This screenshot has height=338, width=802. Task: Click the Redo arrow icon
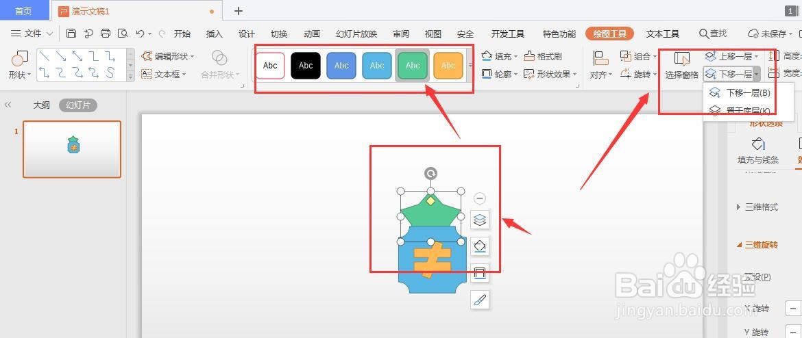pyautogui.click(x=162, y=34)
